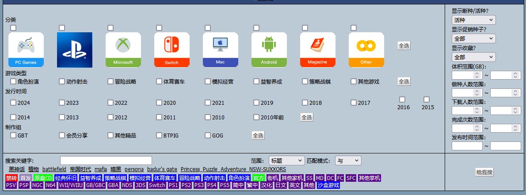Select the WII/WIIU platform tag

71,185
